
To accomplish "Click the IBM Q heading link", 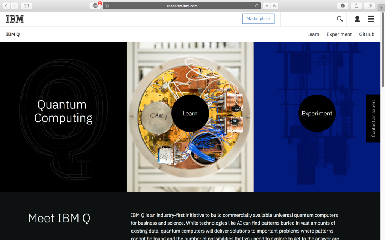I will 13,34.
